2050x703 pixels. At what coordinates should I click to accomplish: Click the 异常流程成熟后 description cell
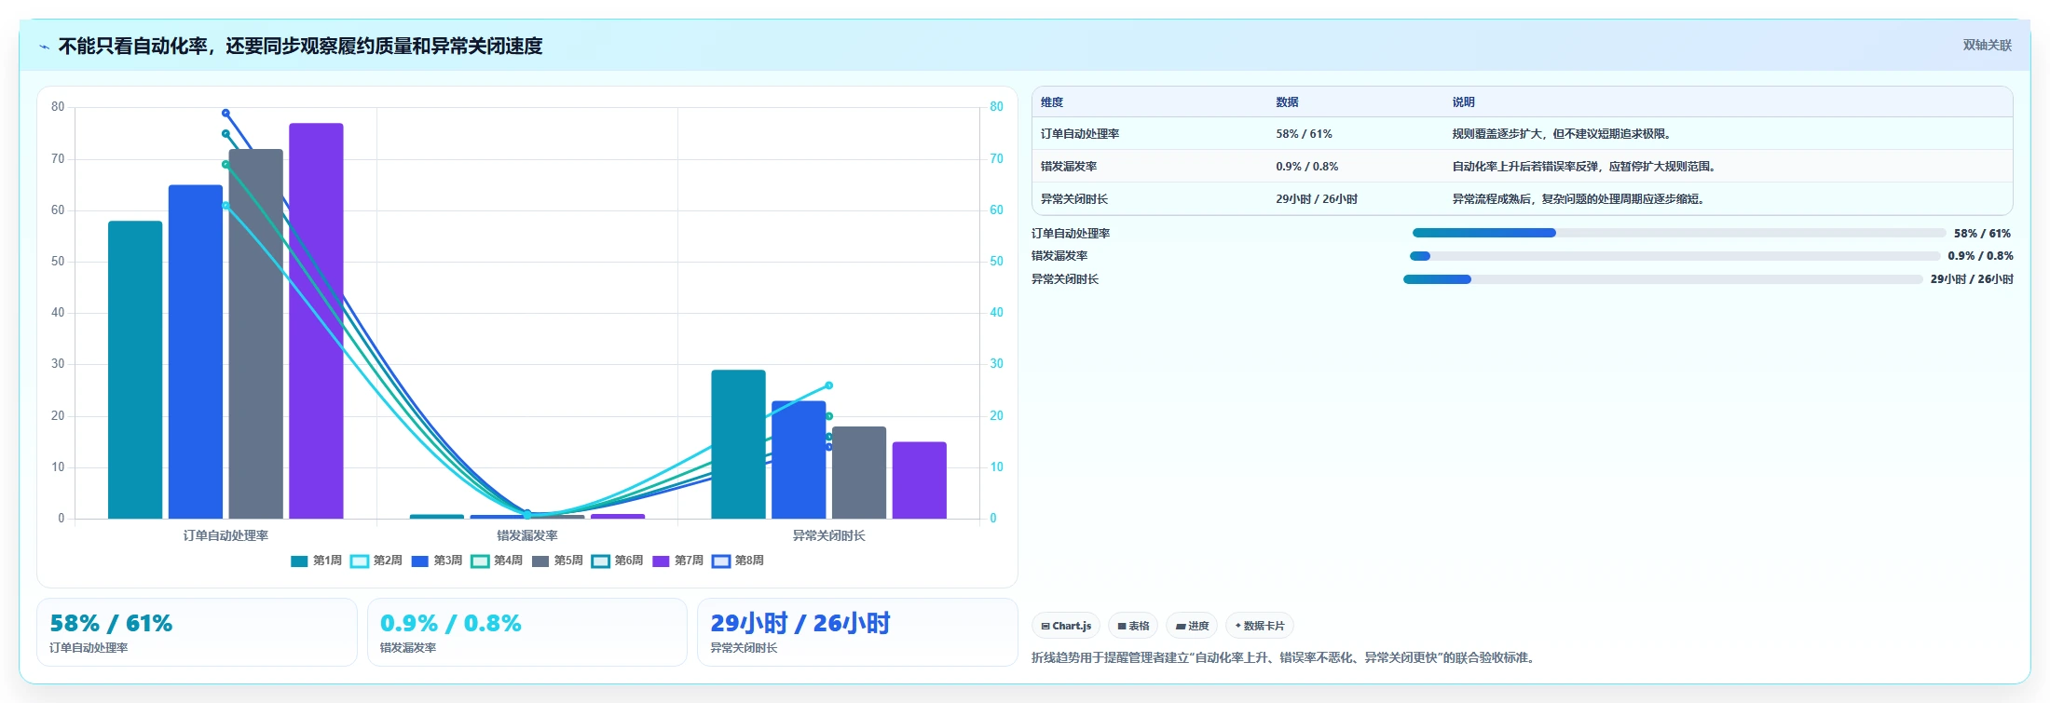(x=1580, y=199)
